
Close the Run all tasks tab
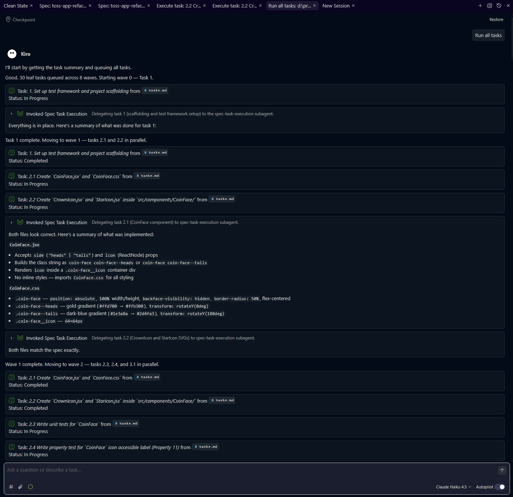(315, 6)
